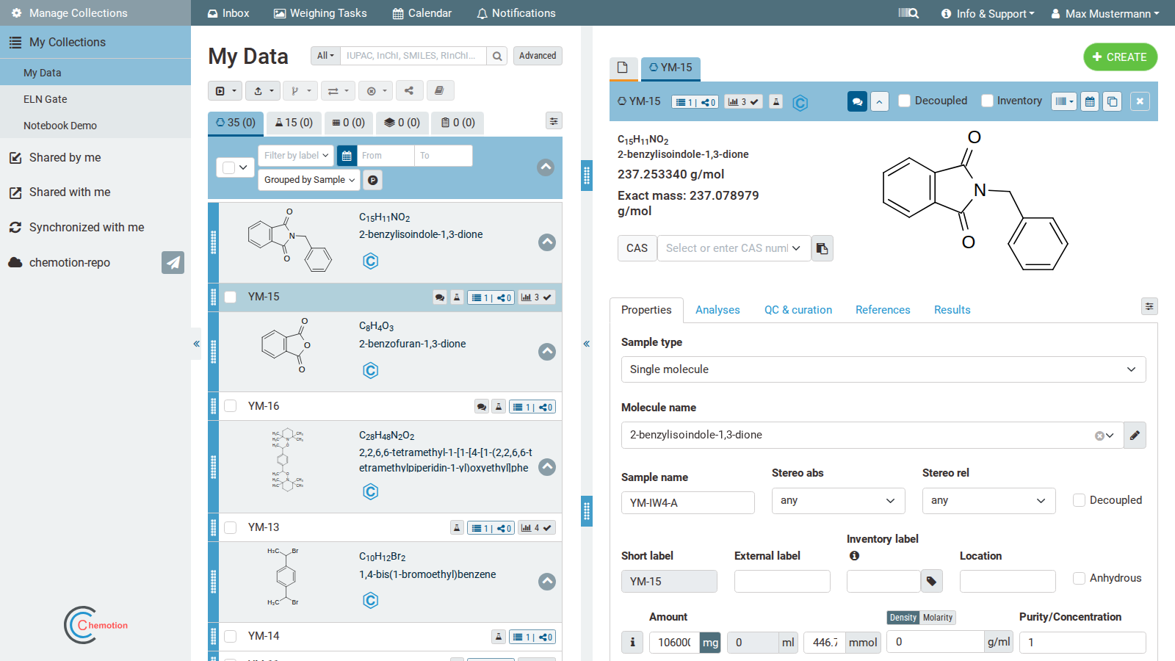The height and width of the screenshot is (661, 1175).
Task: Click the Advanced search button
Action: (x=538, y=56)
